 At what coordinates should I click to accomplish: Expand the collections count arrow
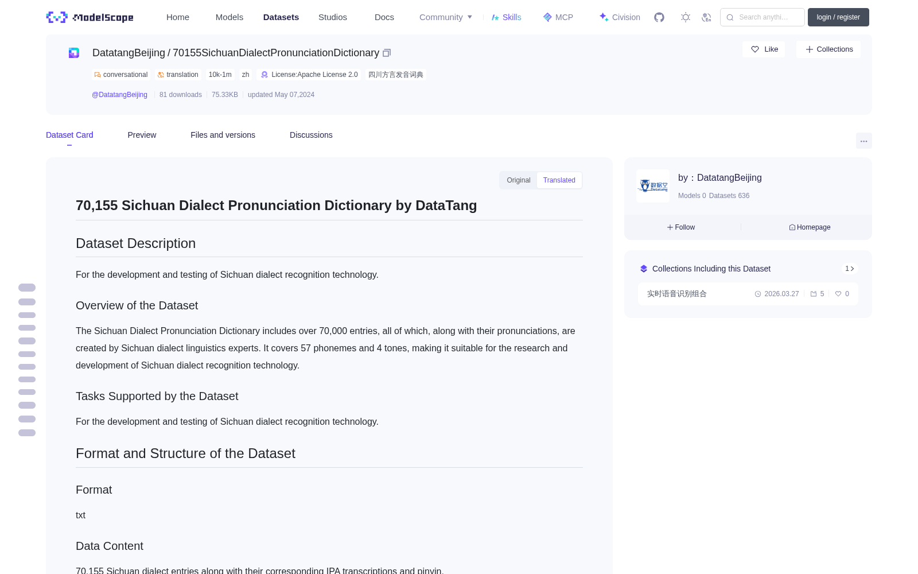pos(850,269)
